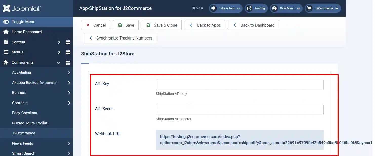Open the J2Commerce header dropdown
The height and width of the screenshot is (156, 375).
[323, 8]
